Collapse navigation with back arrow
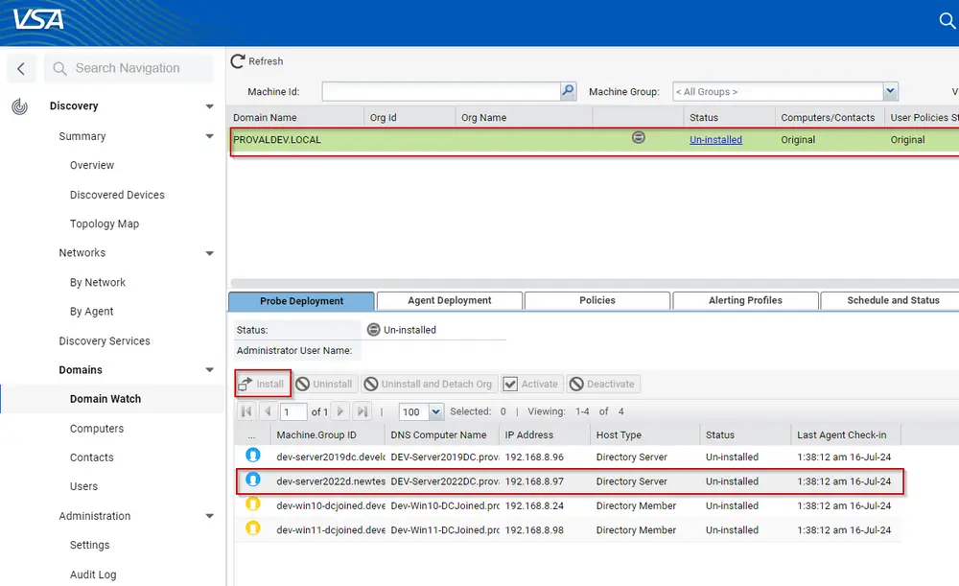 point(21,68)
